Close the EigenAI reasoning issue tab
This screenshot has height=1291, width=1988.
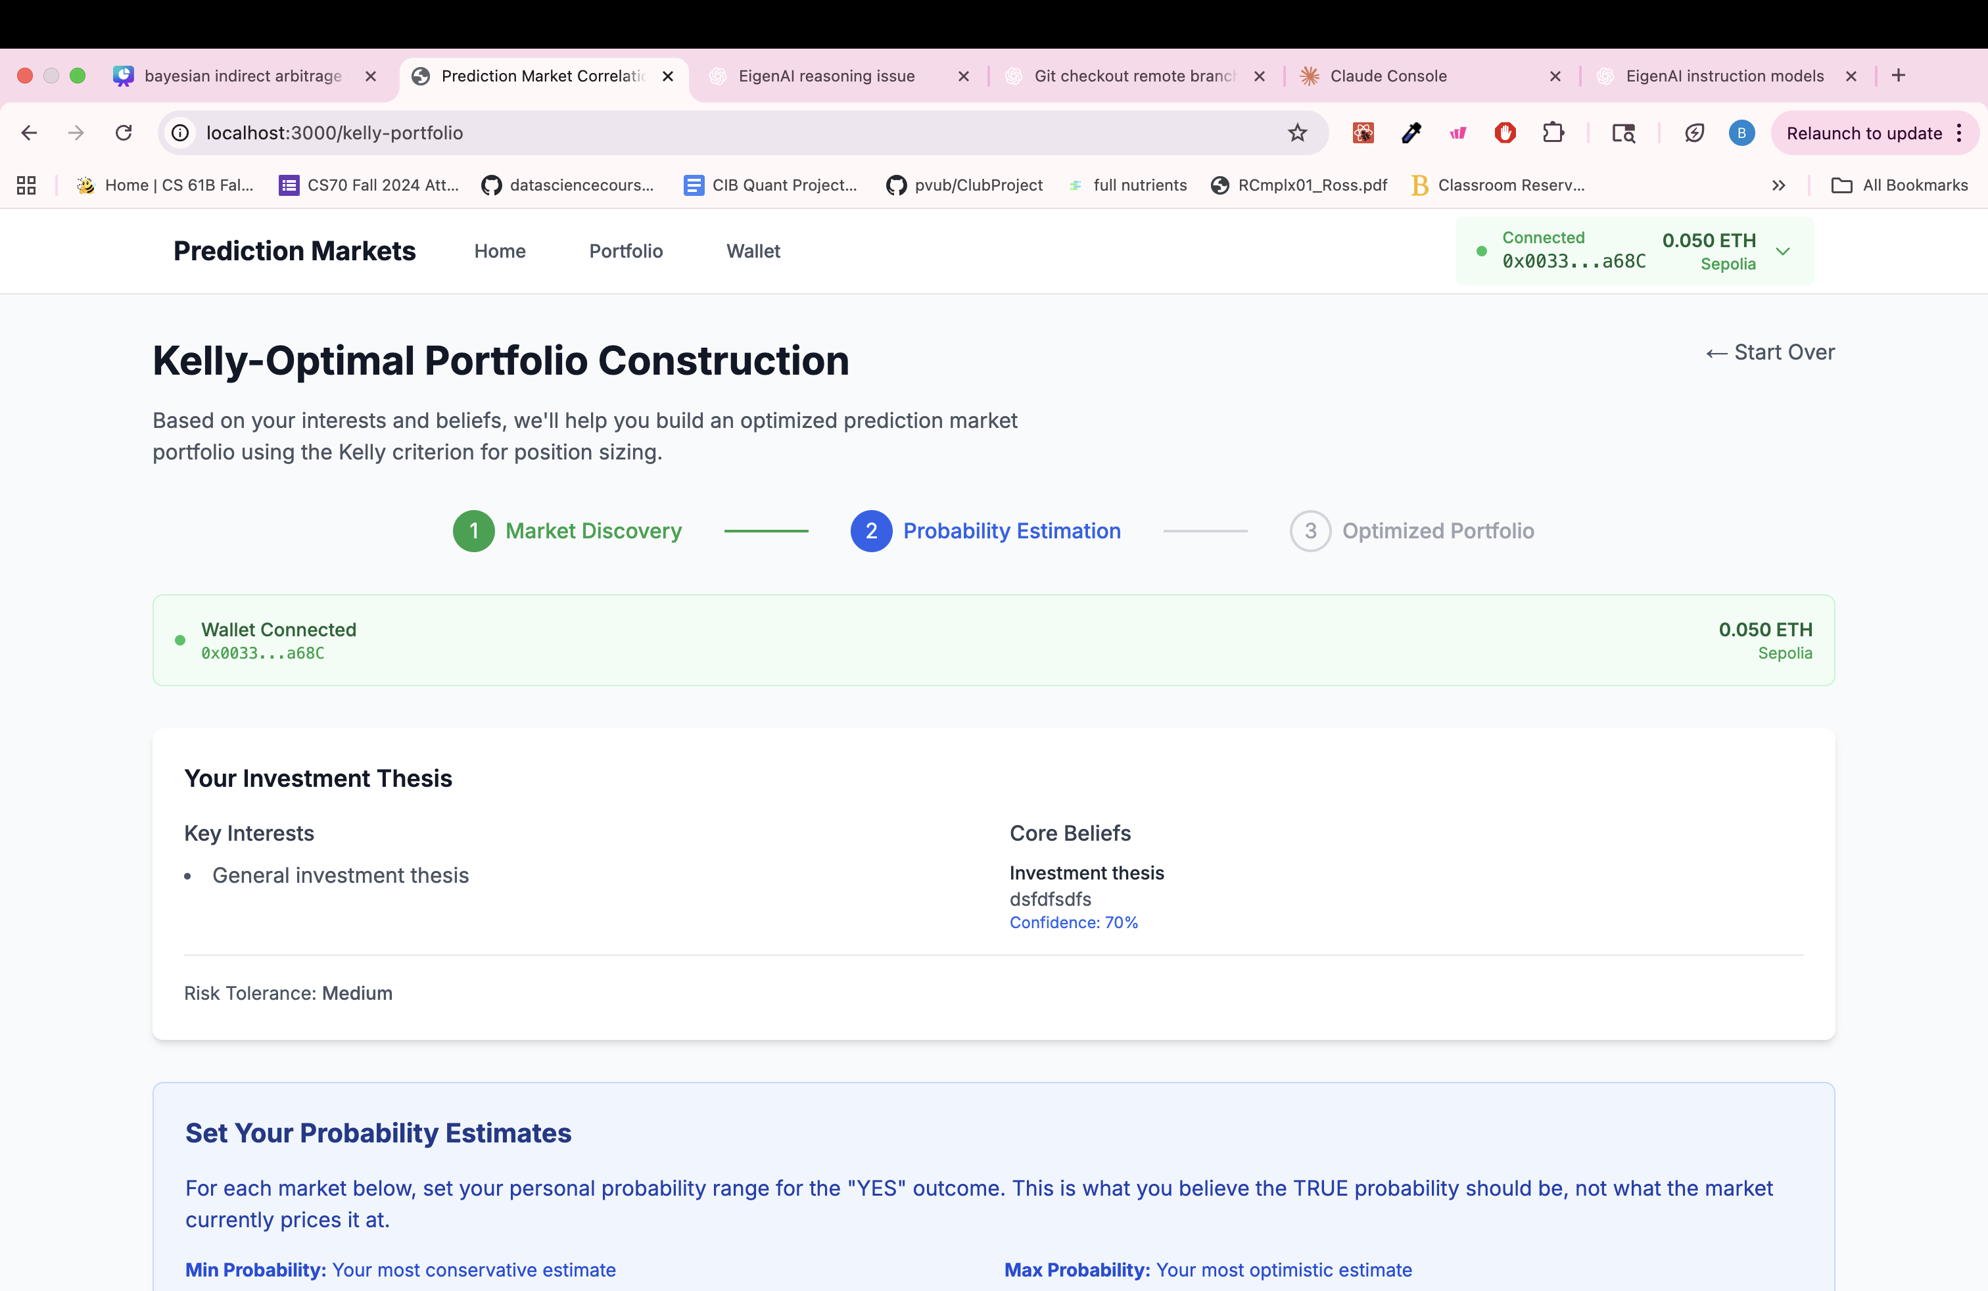click(x=963, y=76)
